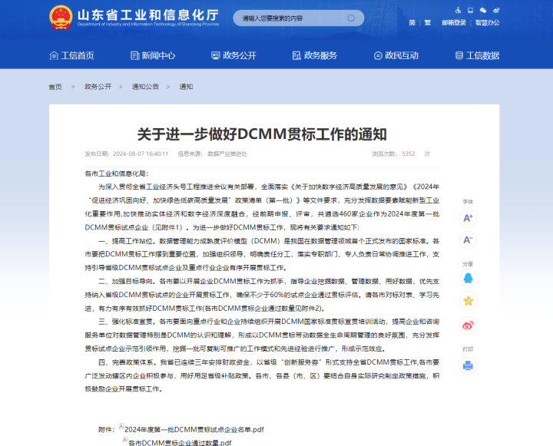Decrease font size with A- button

click(468, 240)
